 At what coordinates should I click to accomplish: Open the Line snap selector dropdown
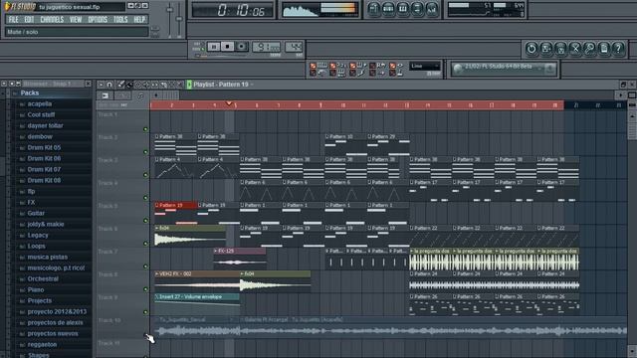(425, 66)
